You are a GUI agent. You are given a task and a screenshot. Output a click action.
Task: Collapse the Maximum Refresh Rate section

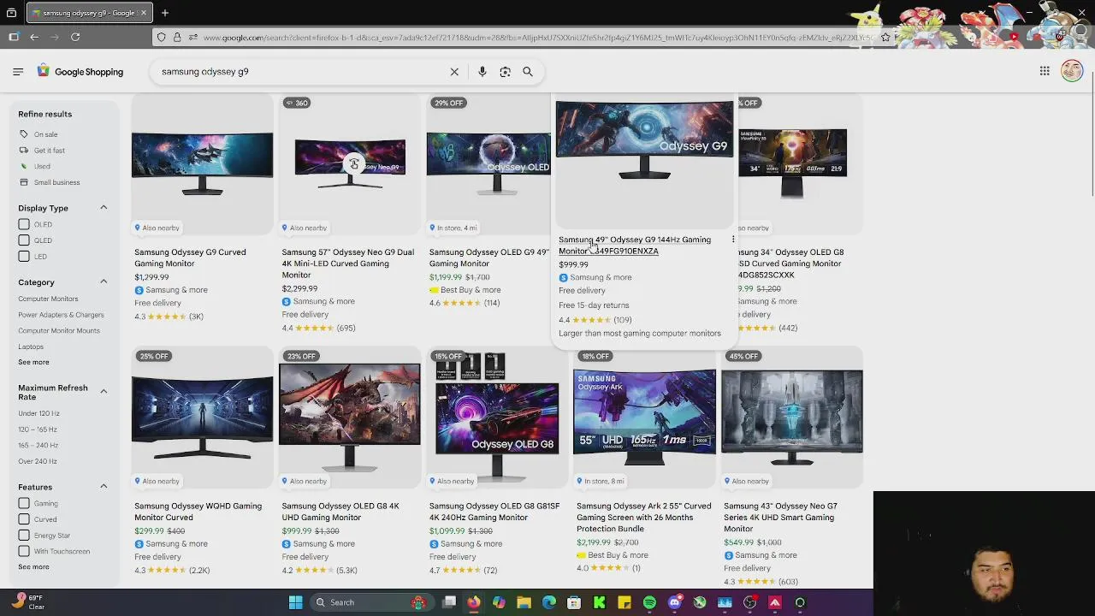(x=104, y=391)
